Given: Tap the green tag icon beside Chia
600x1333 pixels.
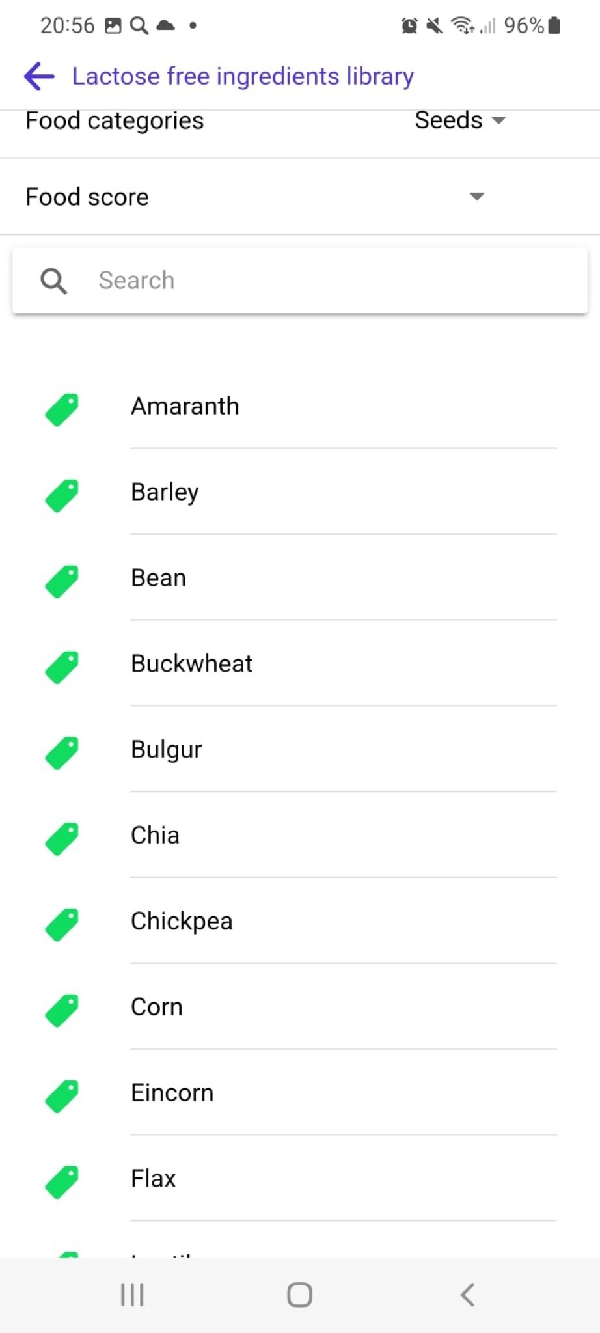Looking at the screenshot, I should coord(62,839).
